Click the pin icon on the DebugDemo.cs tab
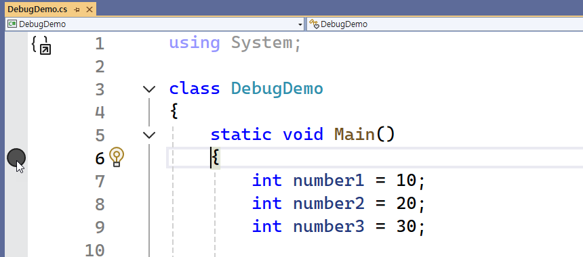This screenshot has width=583, height=257. coord(77,9)
